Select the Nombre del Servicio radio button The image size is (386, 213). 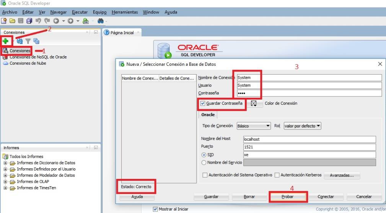pyautogui.click(x=204, y=163)
